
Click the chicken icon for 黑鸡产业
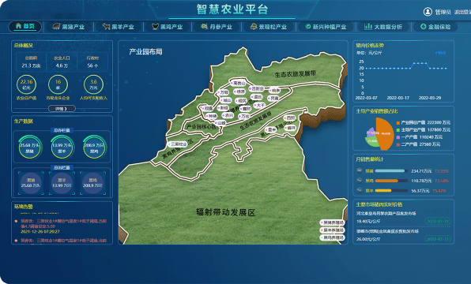tap(155, 27)
